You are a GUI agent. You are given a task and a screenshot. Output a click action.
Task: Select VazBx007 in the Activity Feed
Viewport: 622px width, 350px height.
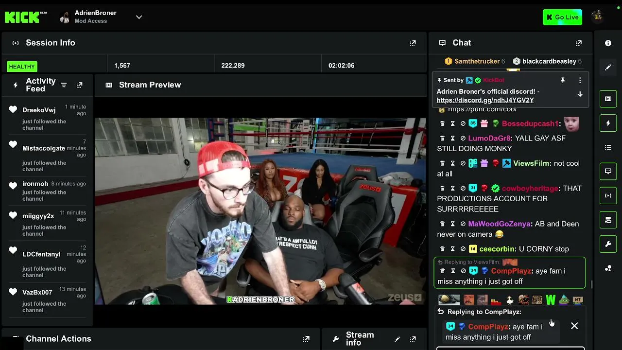37,293
